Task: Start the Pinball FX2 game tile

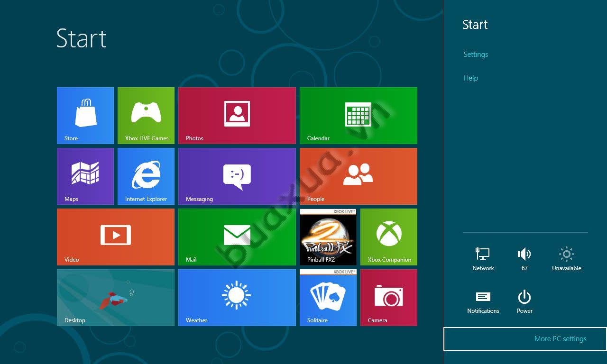Action: [328, 237]
